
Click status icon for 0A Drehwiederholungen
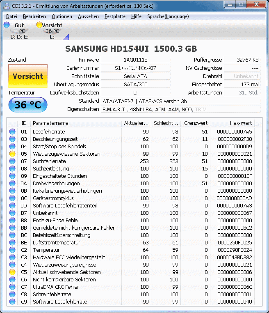point(12,183)
